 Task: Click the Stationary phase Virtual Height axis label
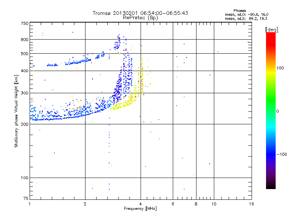coord(16,111)
